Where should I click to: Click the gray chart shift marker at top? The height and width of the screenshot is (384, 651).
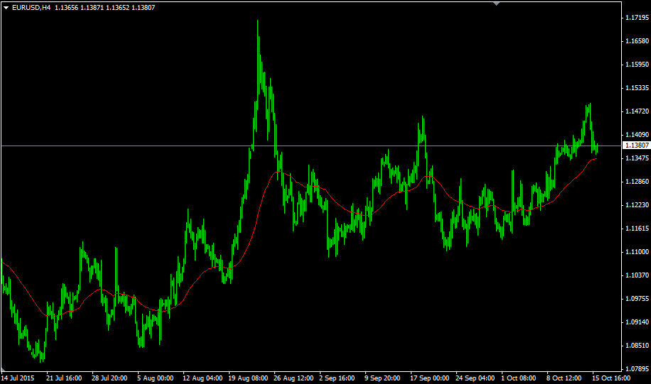[496, 4]
